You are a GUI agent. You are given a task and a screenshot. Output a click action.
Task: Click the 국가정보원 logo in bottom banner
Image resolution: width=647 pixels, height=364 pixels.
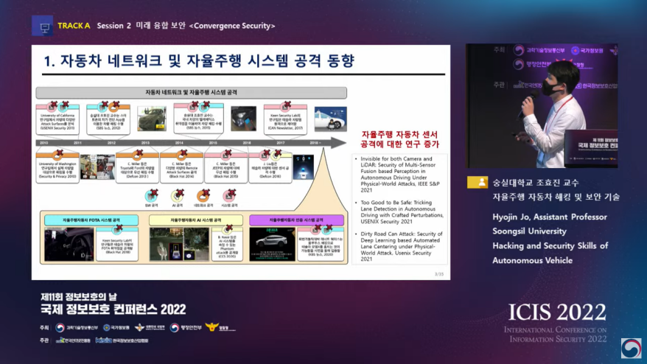116,328
